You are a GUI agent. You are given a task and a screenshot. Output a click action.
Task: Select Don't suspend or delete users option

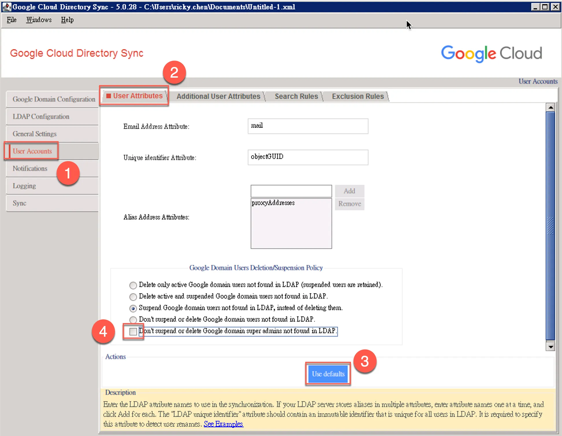(133, 320)
